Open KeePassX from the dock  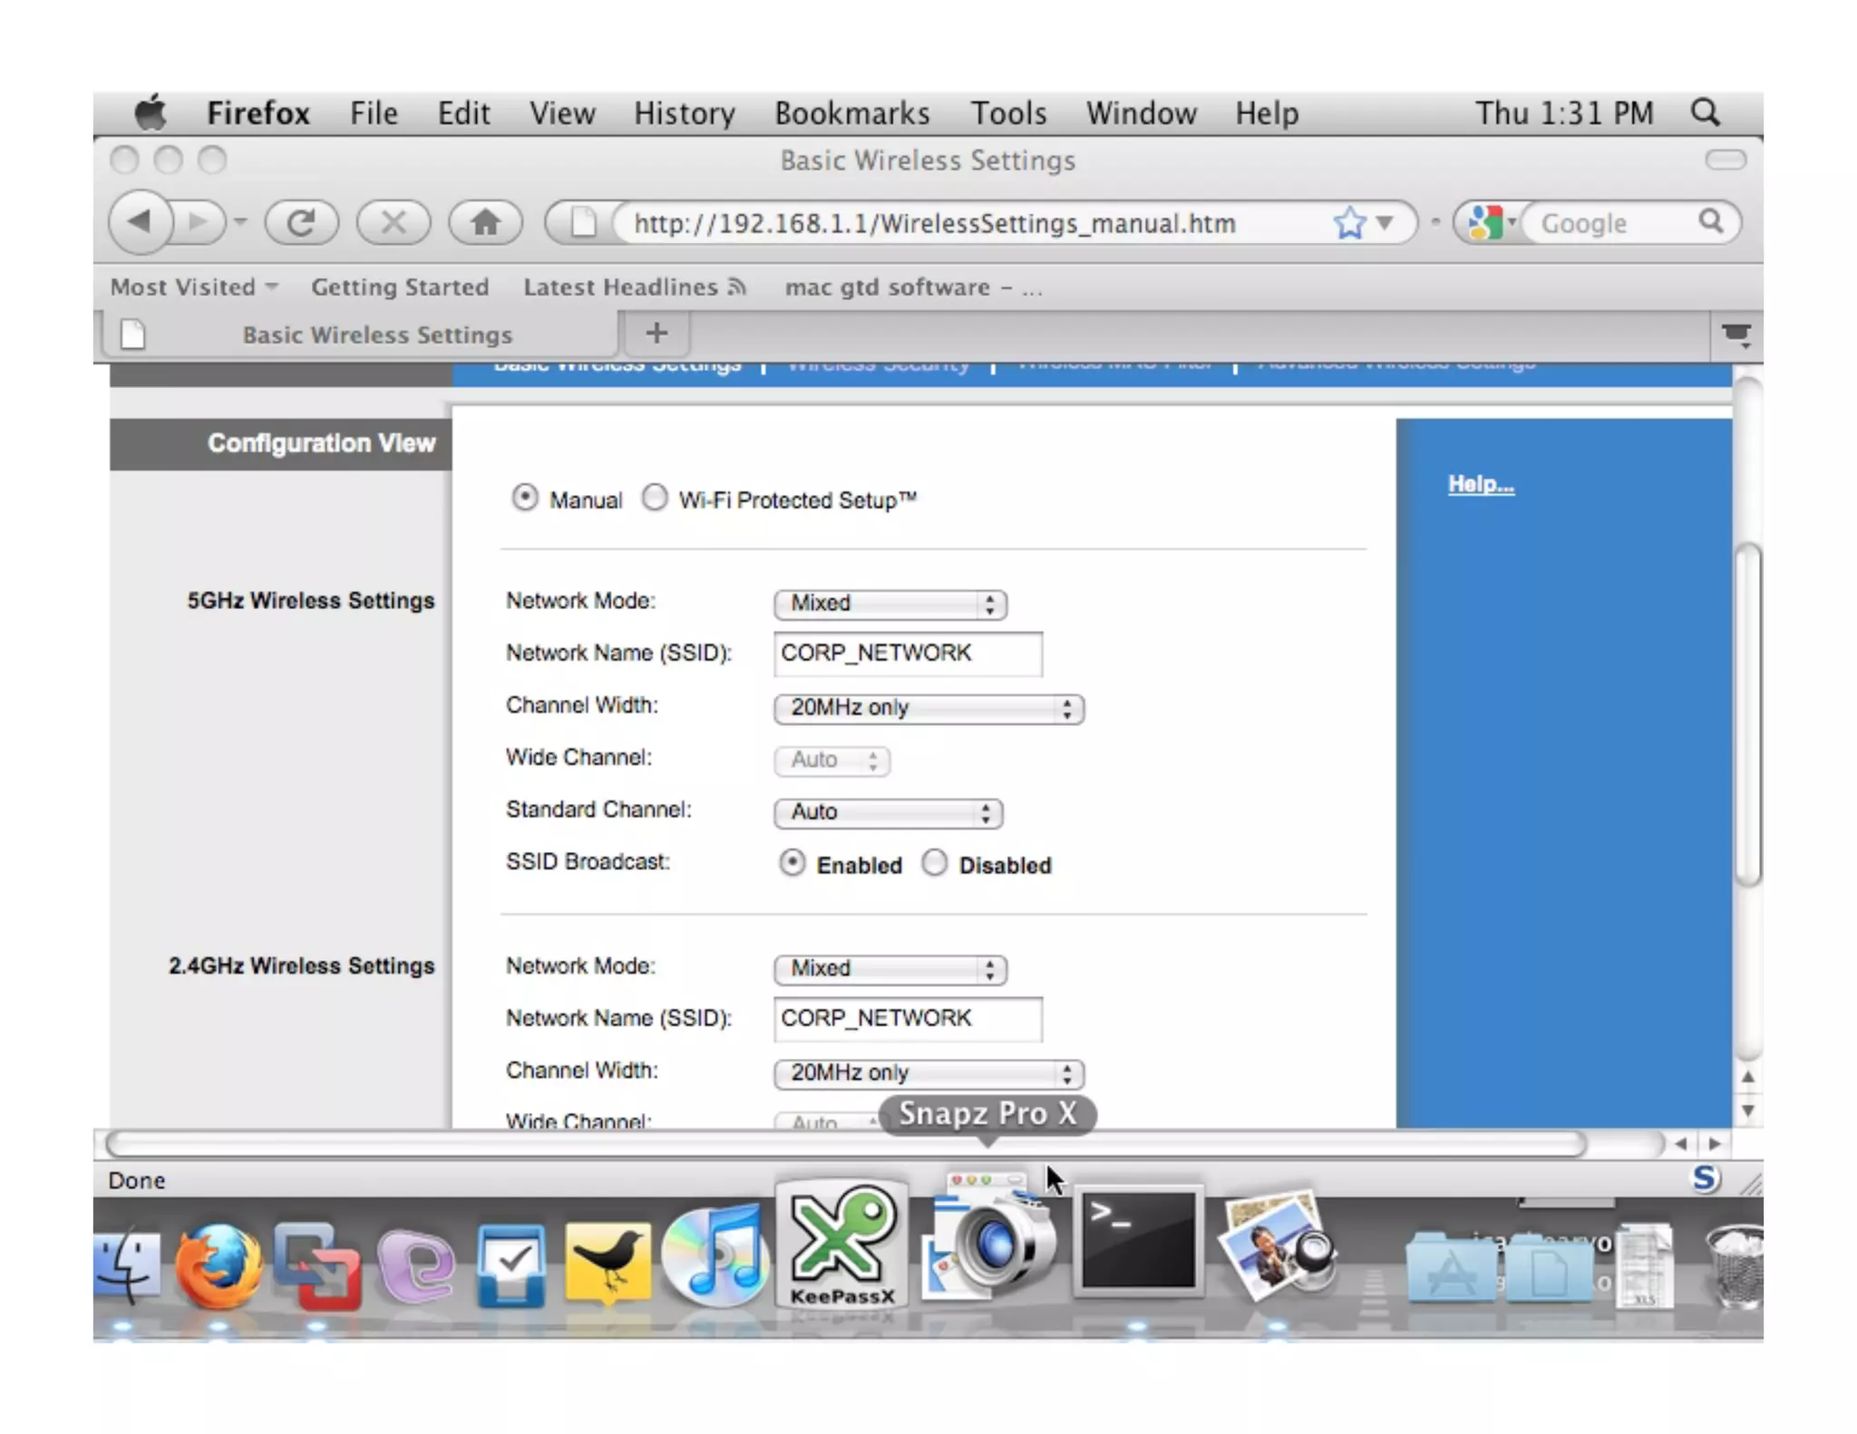pyautogui.click(x=841, y=1244)
